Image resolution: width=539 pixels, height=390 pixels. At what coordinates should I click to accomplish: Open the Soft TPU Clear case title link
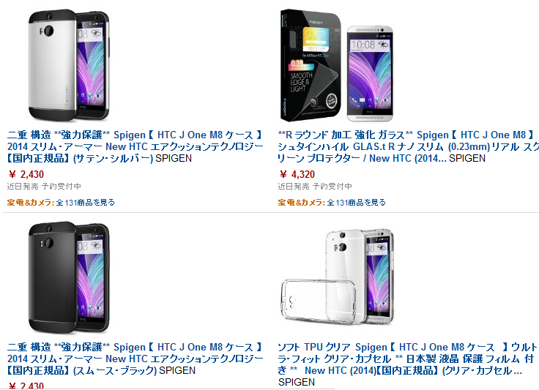(408, 359)
